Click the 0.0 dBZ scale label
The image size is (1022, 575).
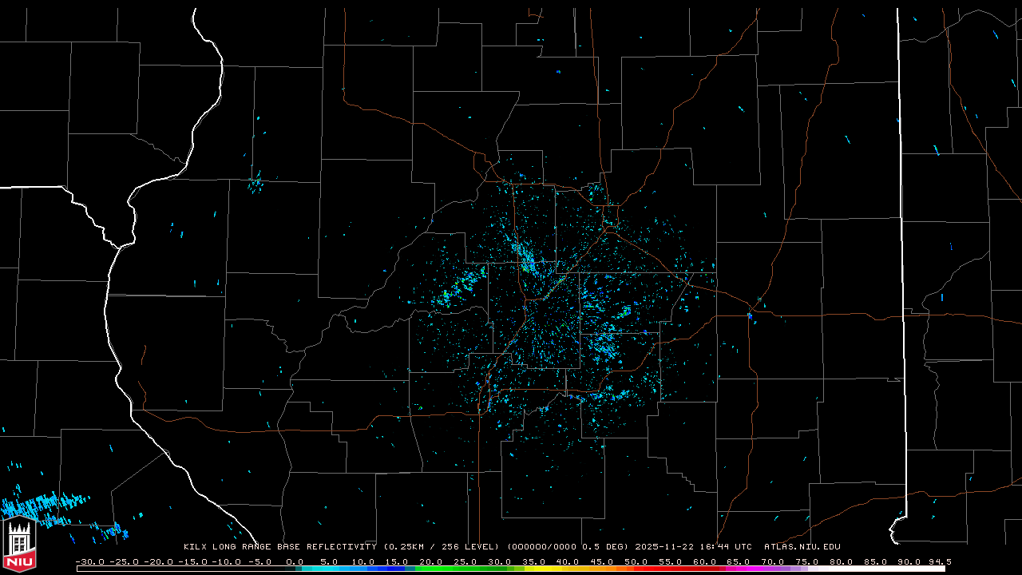point(295,561)
